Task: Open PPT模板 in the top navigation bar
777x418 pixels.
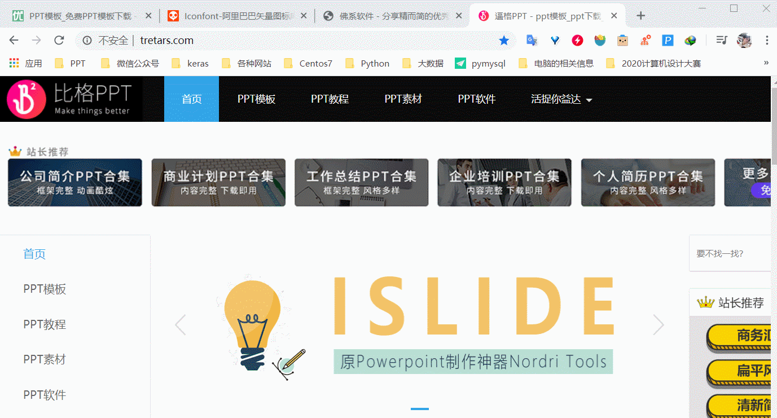Action: click(256, 99)
